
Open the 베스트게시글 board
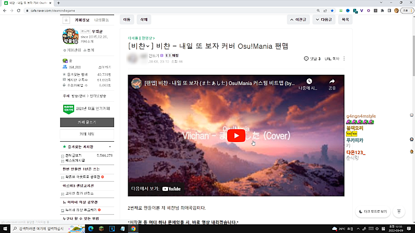click(75, 160)
